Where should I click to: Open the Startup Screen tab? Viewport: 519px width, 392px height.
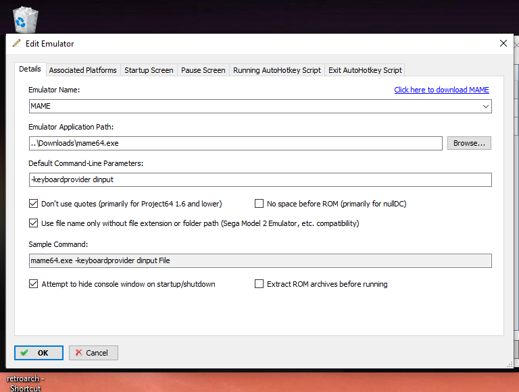[149, 70]
